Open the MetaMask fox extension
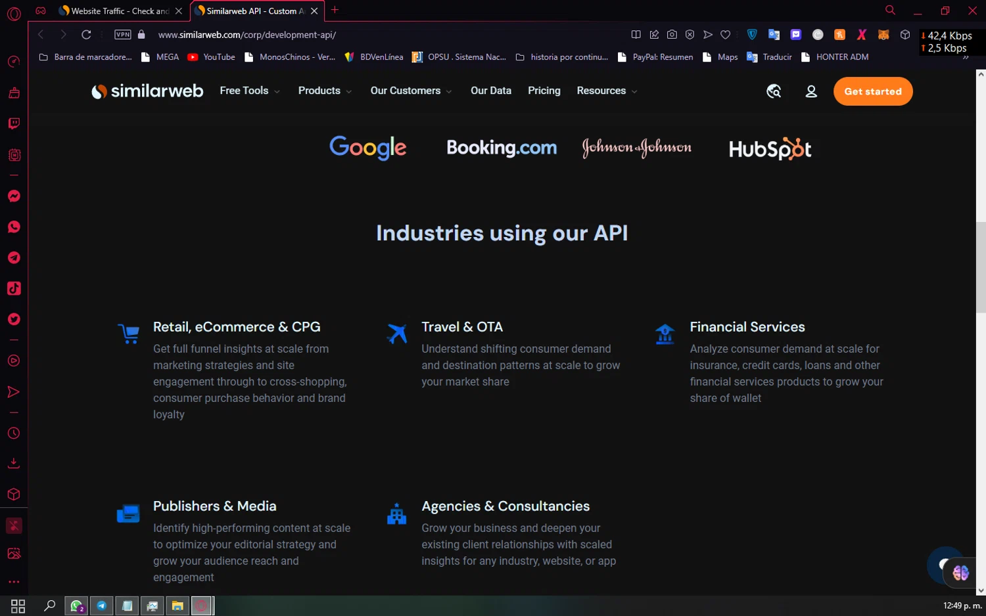This screenshot has height=616, width=986. pos(883,34)
